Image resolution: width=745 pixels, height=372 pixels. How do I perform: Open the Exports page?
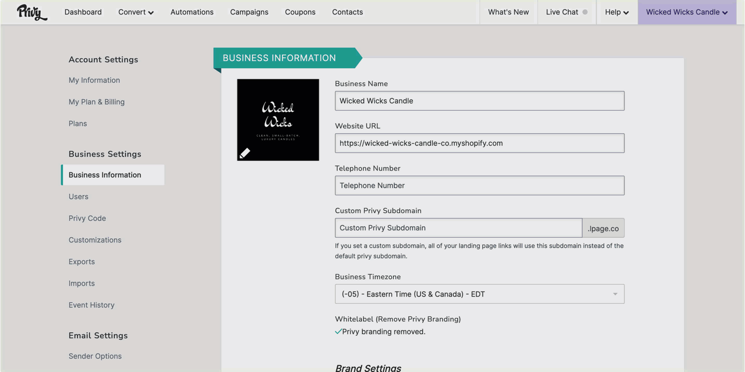click(82, 261)
